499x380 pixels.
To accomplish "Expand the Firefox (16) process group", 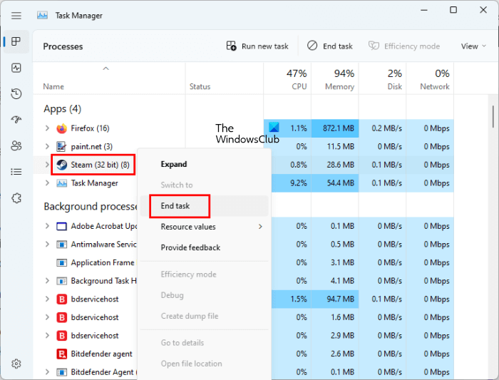I will (47, 128).
